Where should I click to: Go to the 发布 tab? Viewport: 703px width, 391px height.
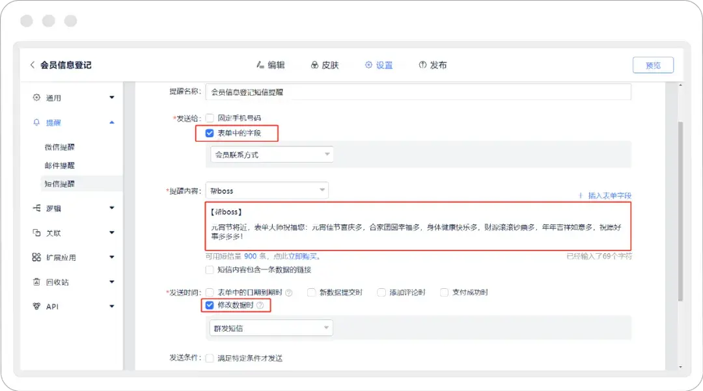point(433,65)
